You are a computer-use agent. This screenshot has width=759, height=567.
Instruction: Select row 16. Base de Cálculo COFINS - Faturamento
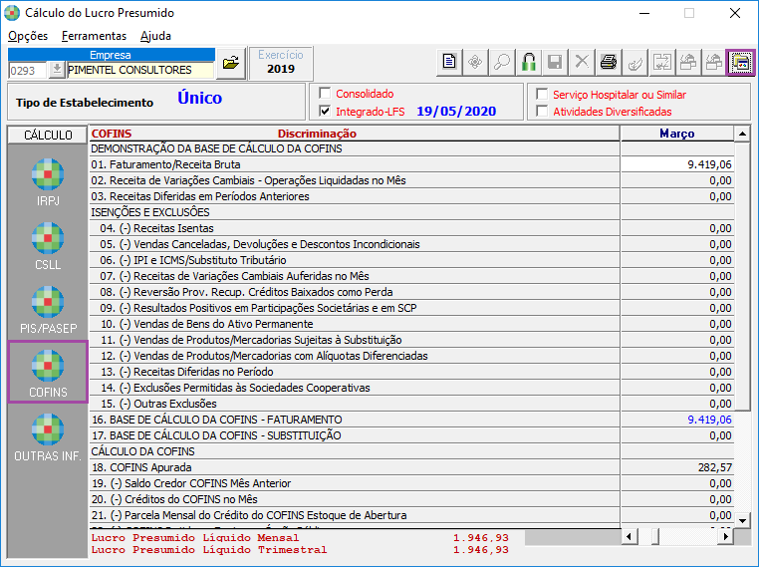coord(355,420)
